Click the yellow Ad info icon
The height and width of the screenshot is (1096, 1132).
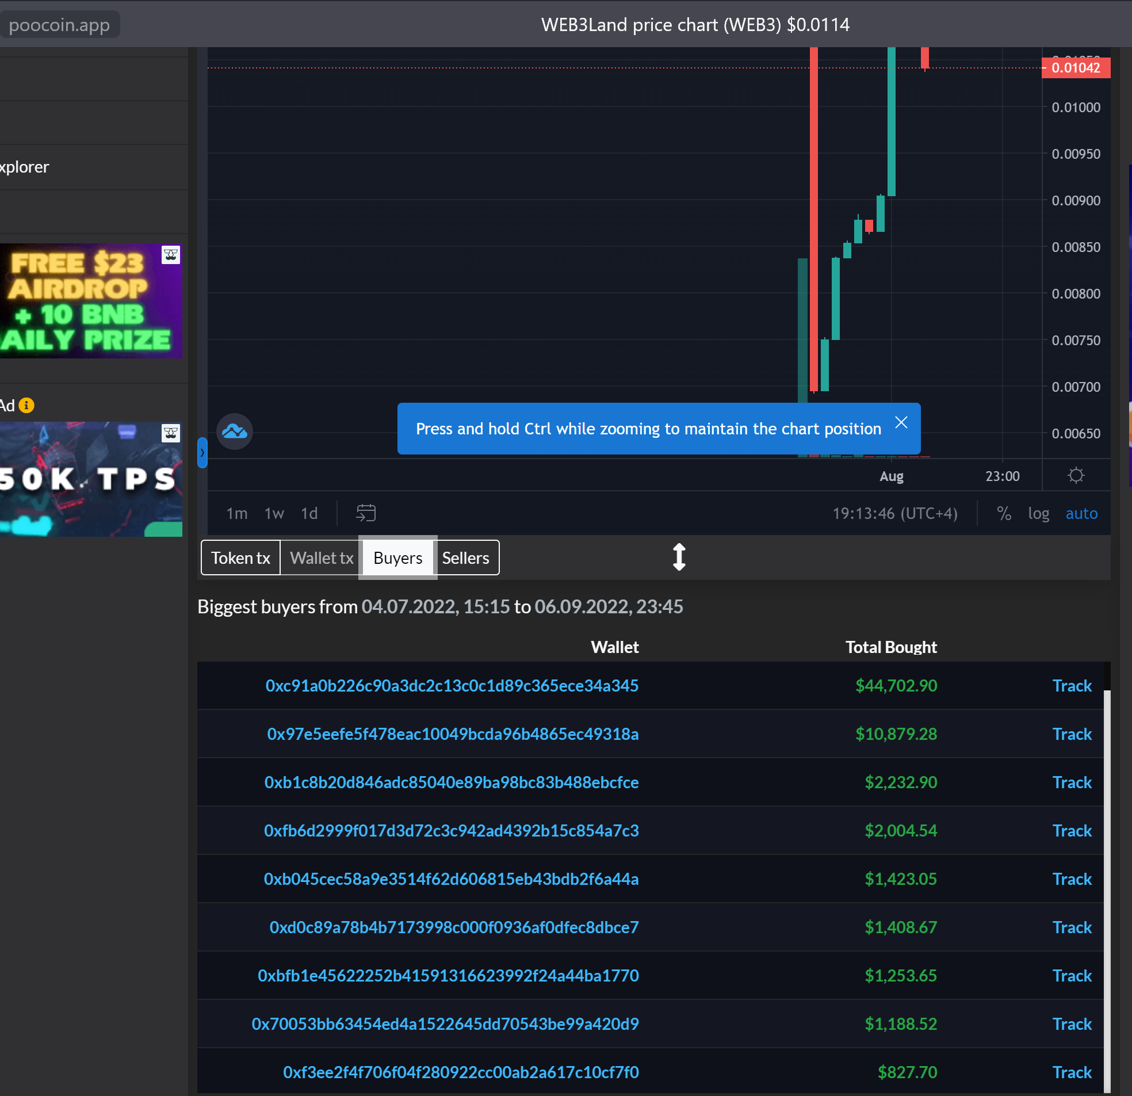click(x=26, y=405)
